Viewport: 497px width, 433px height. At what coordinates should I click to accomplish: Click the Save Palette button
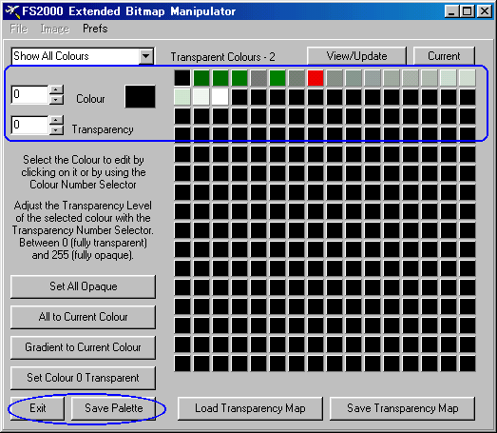pos(113,408)
